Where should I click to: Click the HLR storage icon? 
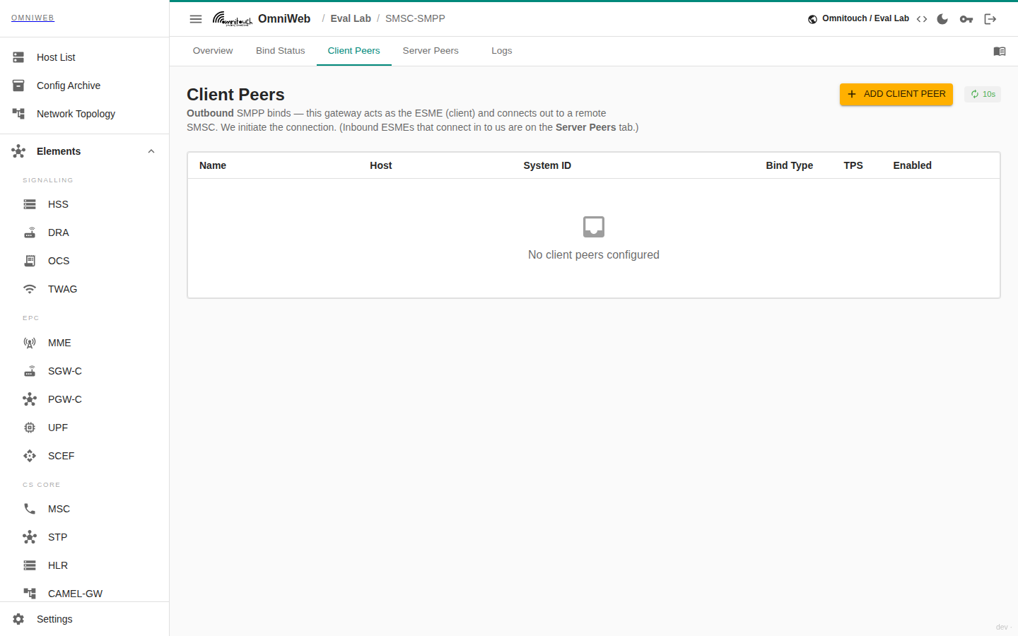click(x=30, y=565)
